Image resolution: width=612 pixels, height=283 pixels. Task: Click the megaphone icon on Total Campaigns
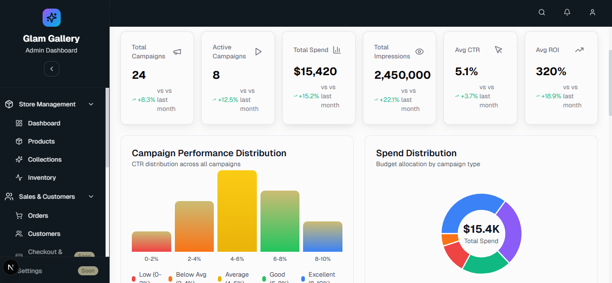177,52
